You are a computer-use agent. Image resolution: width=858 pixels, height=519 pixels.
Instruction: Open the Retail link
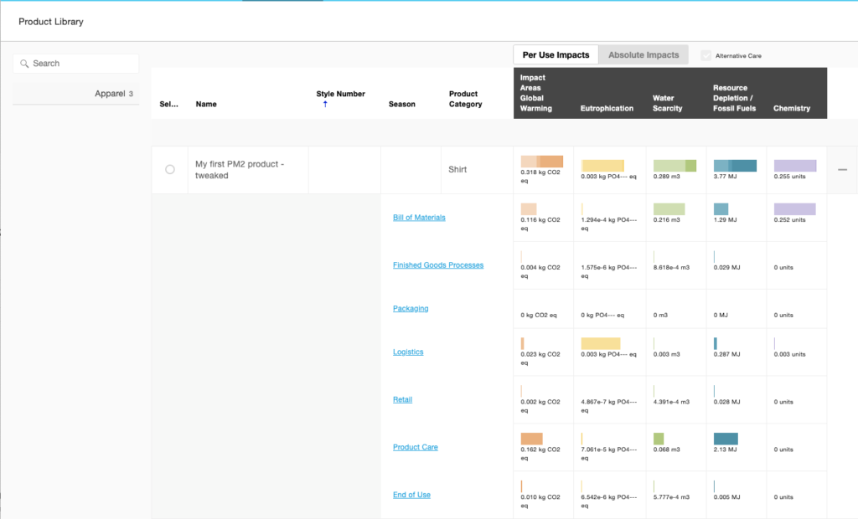click(x=403, y=399)
